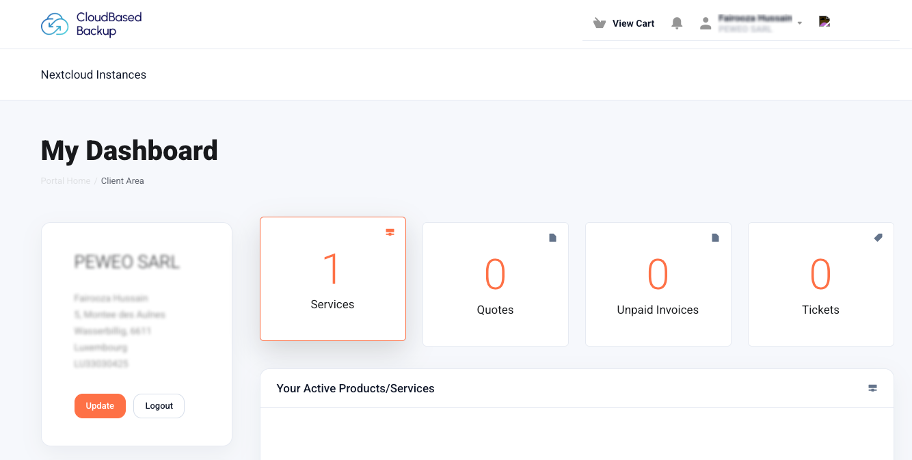Click the language flag icon top right
This screenshot has height=460, width=912.
point(824,21)
